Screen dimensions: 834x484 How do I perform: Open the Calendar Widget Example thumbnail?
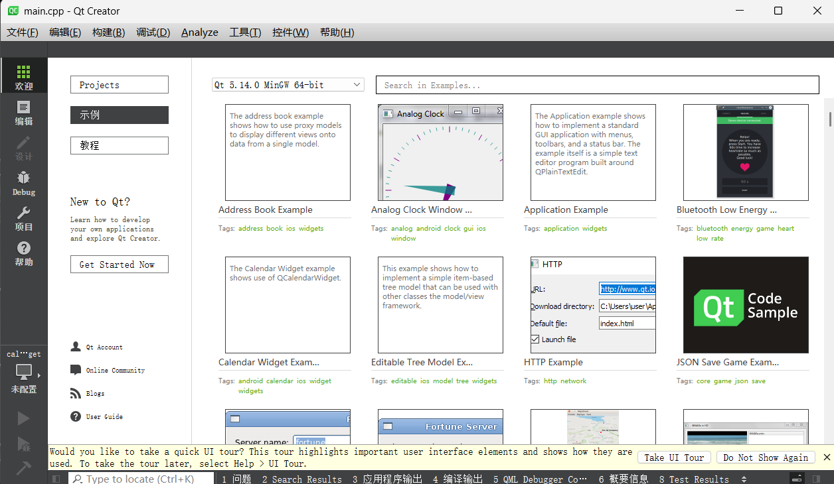(x=288, y=305)
